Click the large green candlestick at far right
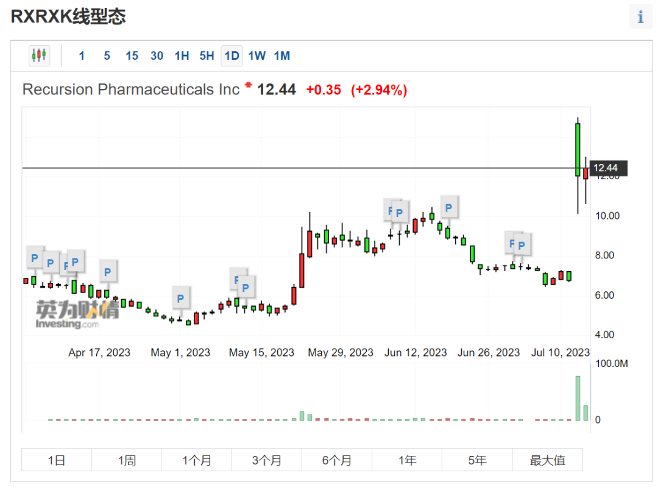Viewport: 658px width, 487px height. click(578, 149)
